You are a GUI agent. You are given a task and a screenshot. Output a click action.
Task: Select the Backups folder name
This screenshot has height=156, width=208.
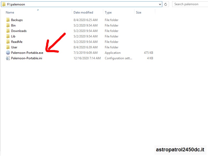tap(17, 20)
